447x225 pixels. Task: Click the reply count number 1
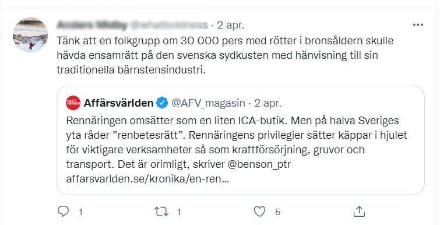coord(80,212)
